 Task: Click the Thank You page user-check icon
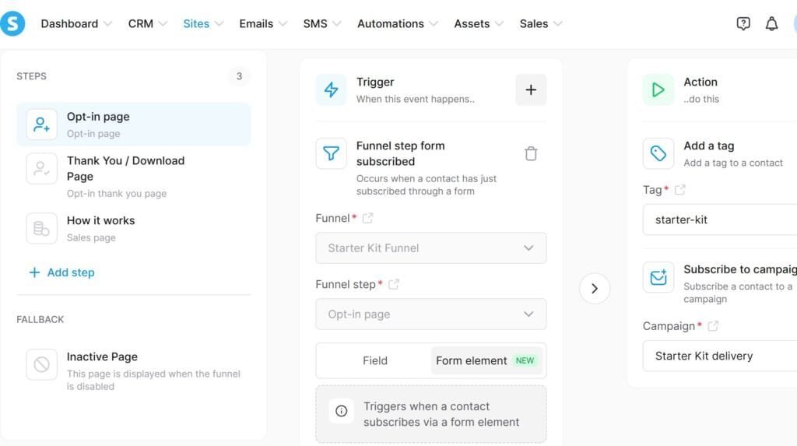click(42, 168)
